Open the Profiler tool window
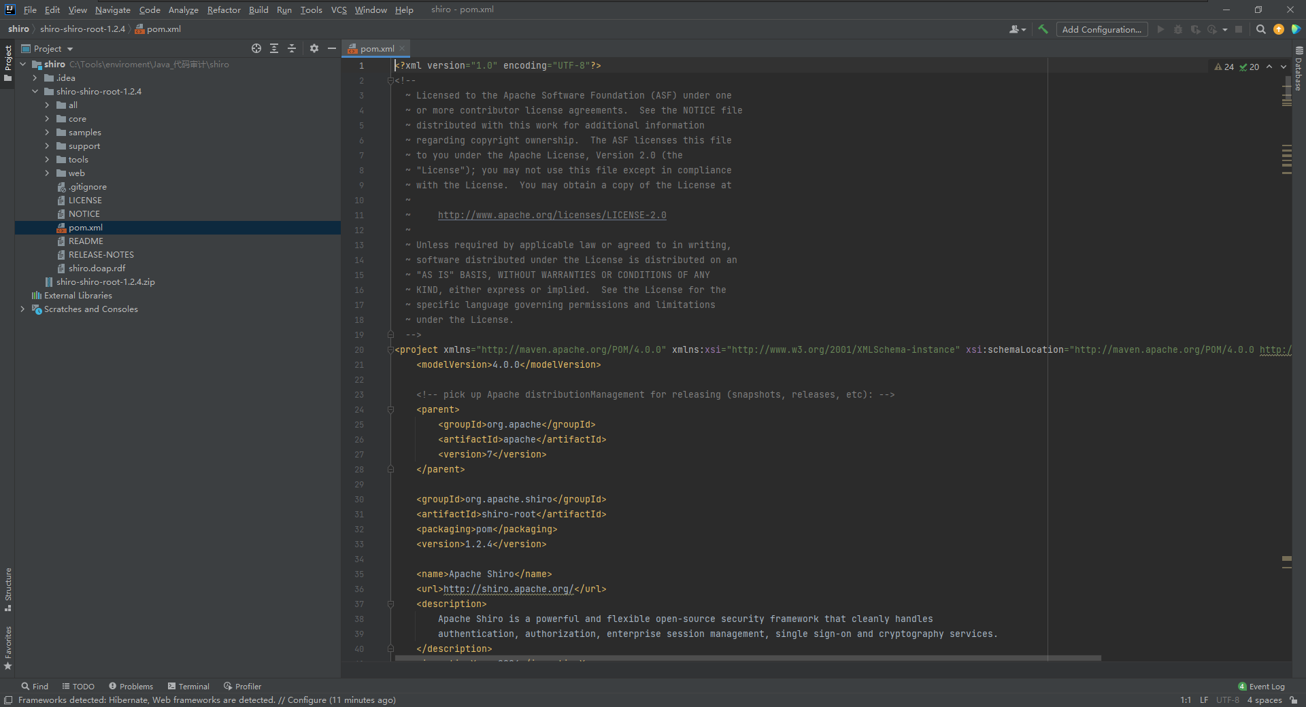This screenshot has width=1306, height=707. (242, 686)
